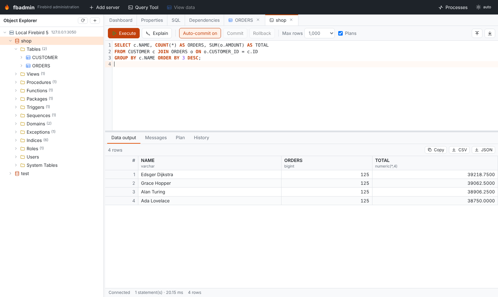The image size is (498, 297).
Task: Open the Dependencies tab
Action: (x=204, y=20)
